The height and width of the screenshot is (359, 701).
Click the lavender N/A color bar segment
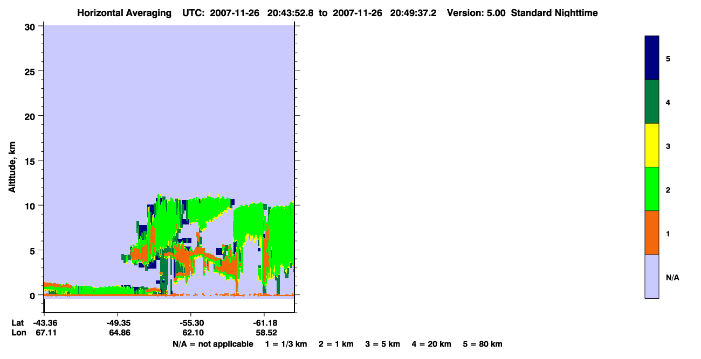[x=652, y=276]
